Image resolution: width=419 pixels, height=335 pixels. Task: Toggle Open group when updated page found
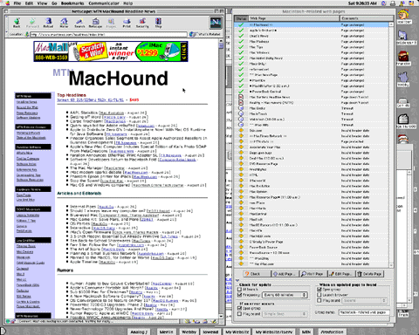319,290
